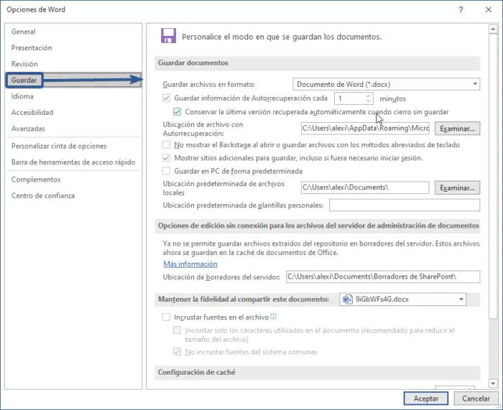Increase Autorrecuperación minutes with up arrow
Screen dimensions: 503x410
pos(369,95)
